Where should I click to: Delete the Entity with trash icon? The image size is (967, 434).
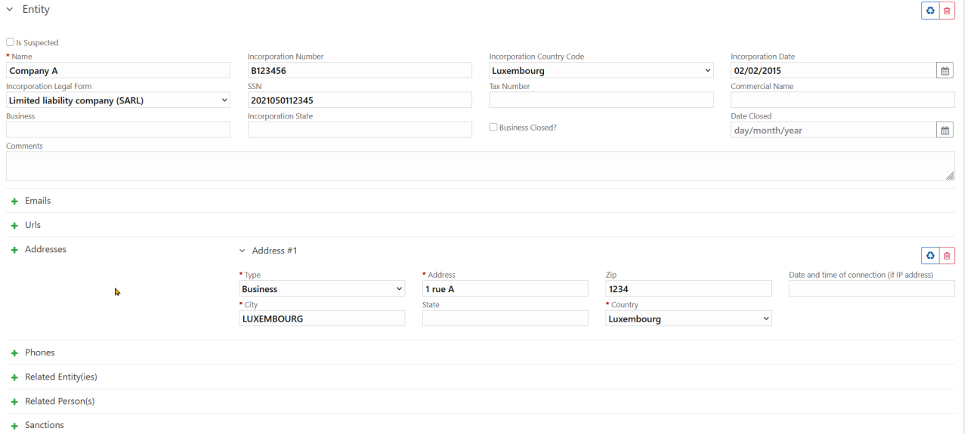pos(947,11)
